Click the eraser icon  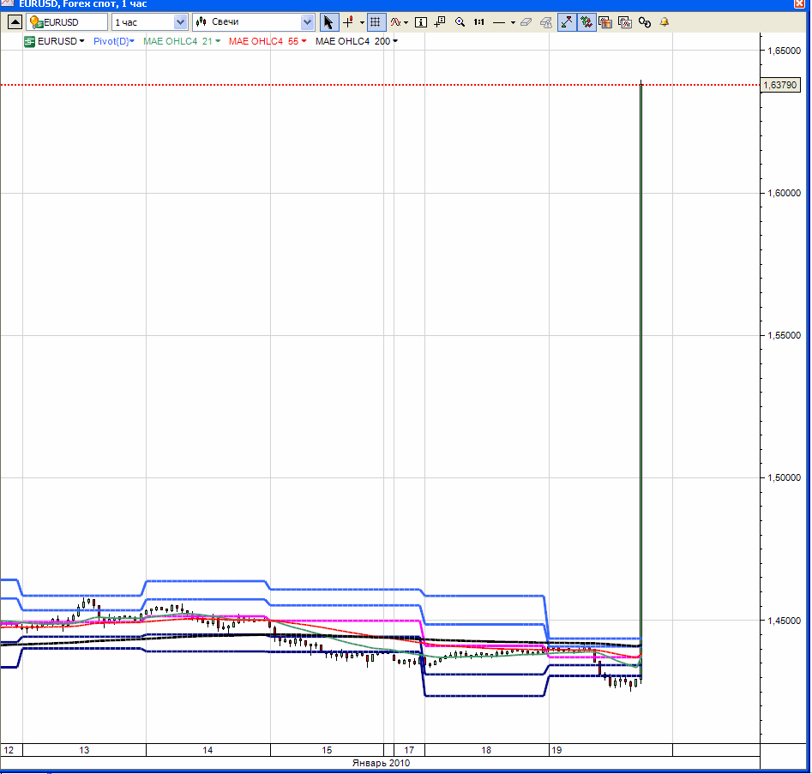pyautogui.click(x=526, y=22)
